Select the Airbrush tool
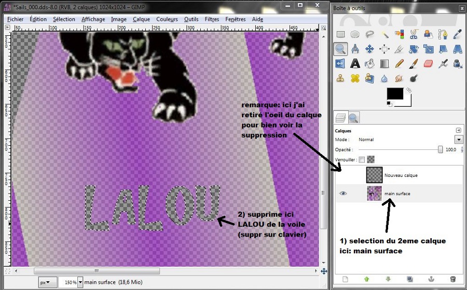The width and height of the screenshot is (467, 290). coord(443,63)
